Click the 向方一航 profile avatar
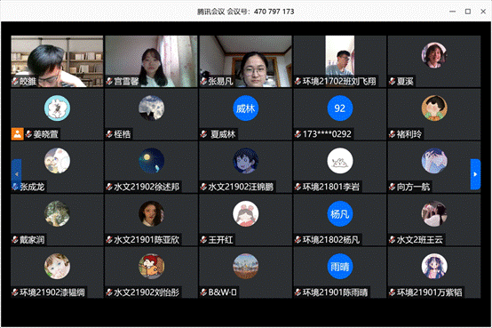The image size is (492, 328). click(x=434, y=161)
